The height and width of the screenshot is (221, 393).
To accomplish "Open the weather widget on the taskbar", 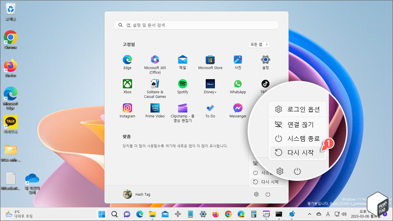I will (x=19, y=214).
